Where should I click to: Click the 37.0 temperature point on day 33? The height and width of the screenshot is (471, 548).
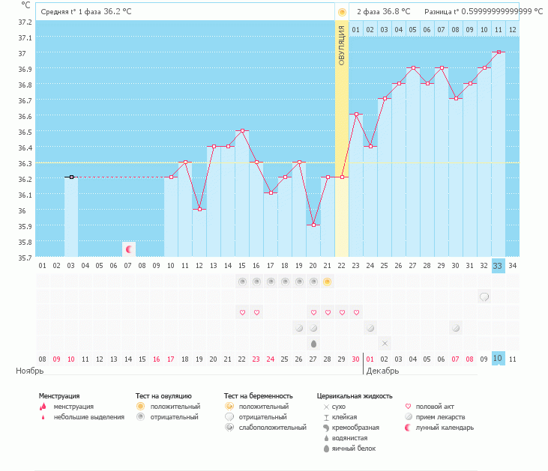tap(498, 52)
